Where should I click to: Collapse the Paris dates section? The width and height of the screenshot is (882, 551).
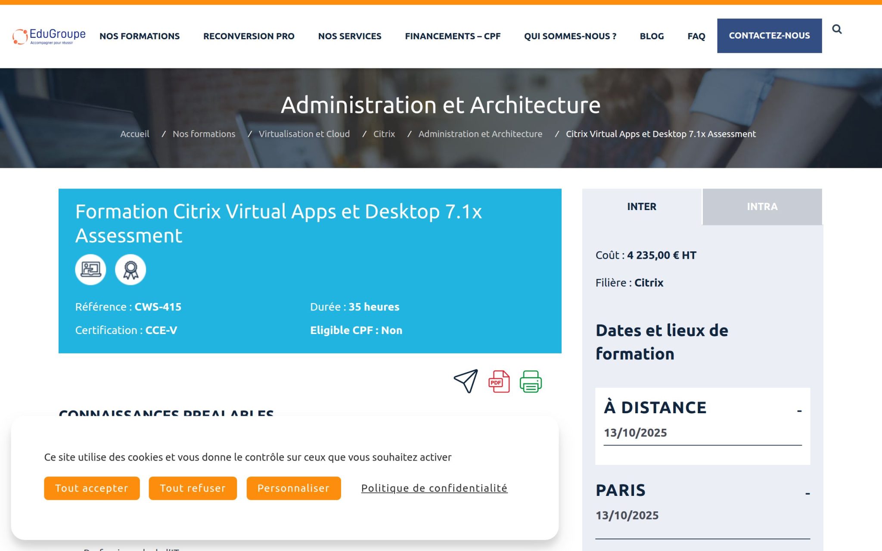tap(807, 493)
